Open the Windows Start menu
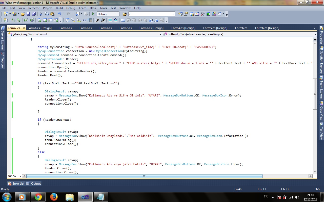The height and width of the screenshot is (202, 324). 7,197
